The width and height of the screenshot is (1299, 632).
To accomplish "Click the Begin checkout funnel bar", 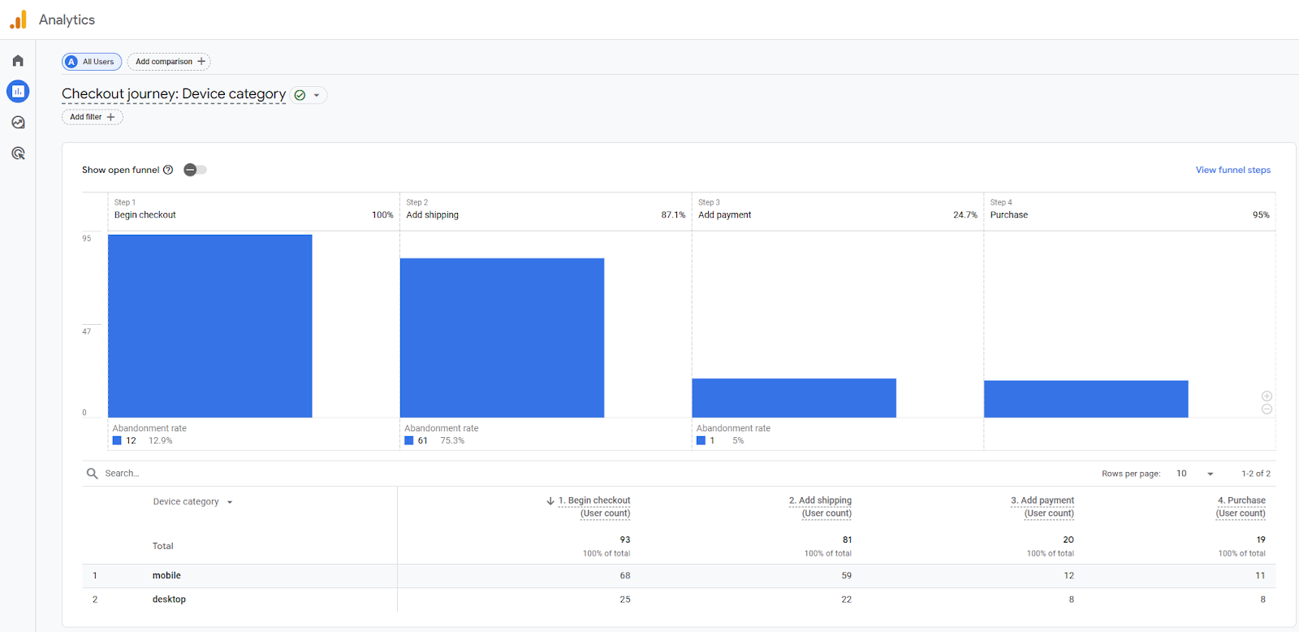I will 209,326.
